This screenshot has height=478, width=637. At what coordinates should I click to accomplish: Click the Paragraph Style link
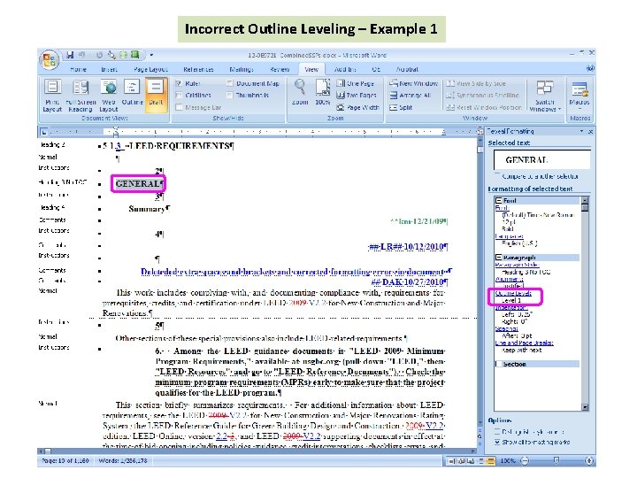coord(517,265)
